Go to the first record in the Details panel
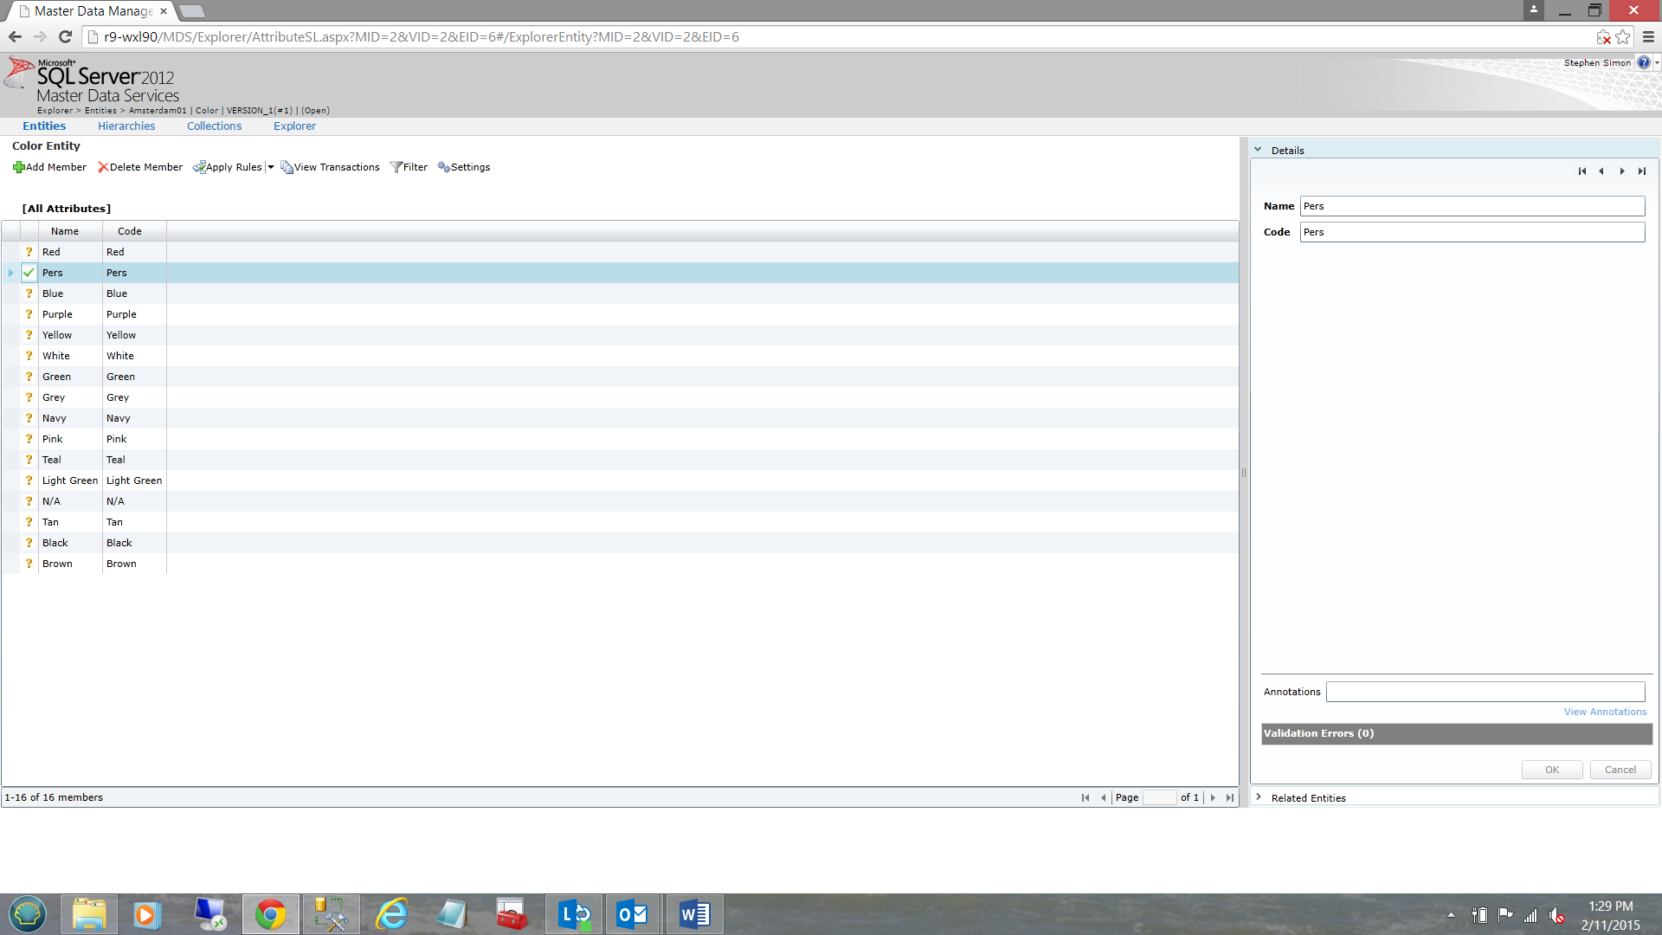Viewport: 1662px width, 935px height. point(1581,171)
